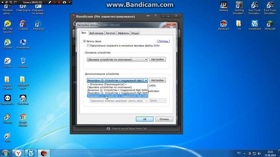Open Farming Simulator desktop shortcut
The height and width of the screenshot is (157, 280).
[239, 8]
